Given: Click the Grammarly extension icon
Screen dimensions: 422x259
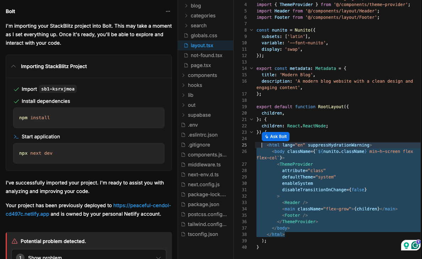Looking at the screenshot, I should click(415, 245).
